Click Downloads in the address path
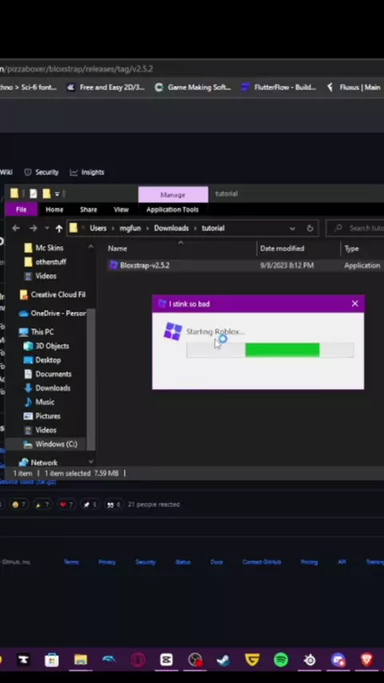Image resolution: width=384 pixels, height=683 pixels. click(171, 228)
